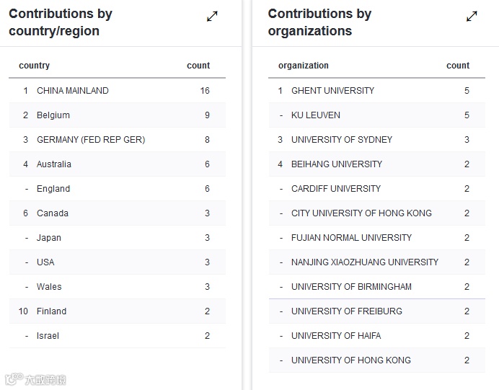Select the Israel row
Screen dimensions: 499x390
coord(48,336)
